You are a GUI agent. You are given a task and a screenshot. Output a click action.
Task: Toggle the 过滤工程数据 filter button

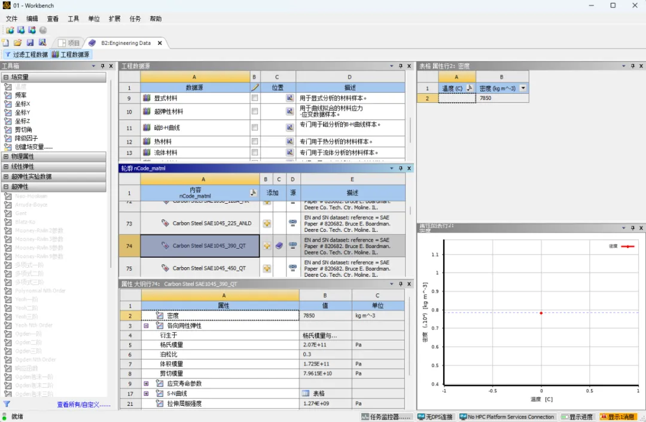point(26,54)
